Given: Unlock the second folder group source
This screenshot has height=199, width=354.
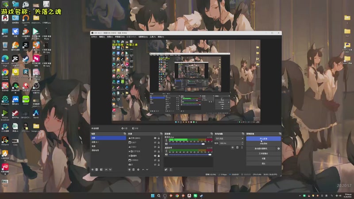Looking at the screenshot, I should point(159,156).
